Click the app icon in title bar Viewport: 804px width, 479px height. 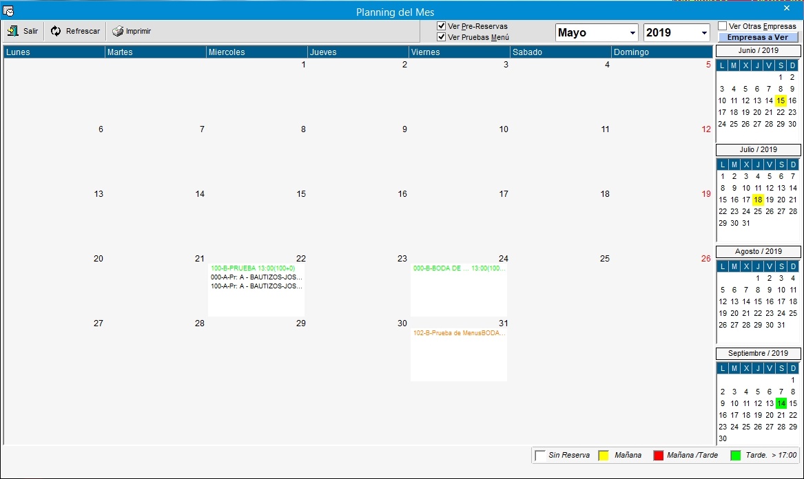[x=8, y=10]
